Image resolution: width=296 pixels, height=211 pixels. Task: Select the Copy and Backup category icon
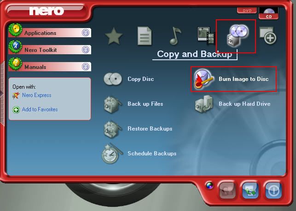click(238, 36)
